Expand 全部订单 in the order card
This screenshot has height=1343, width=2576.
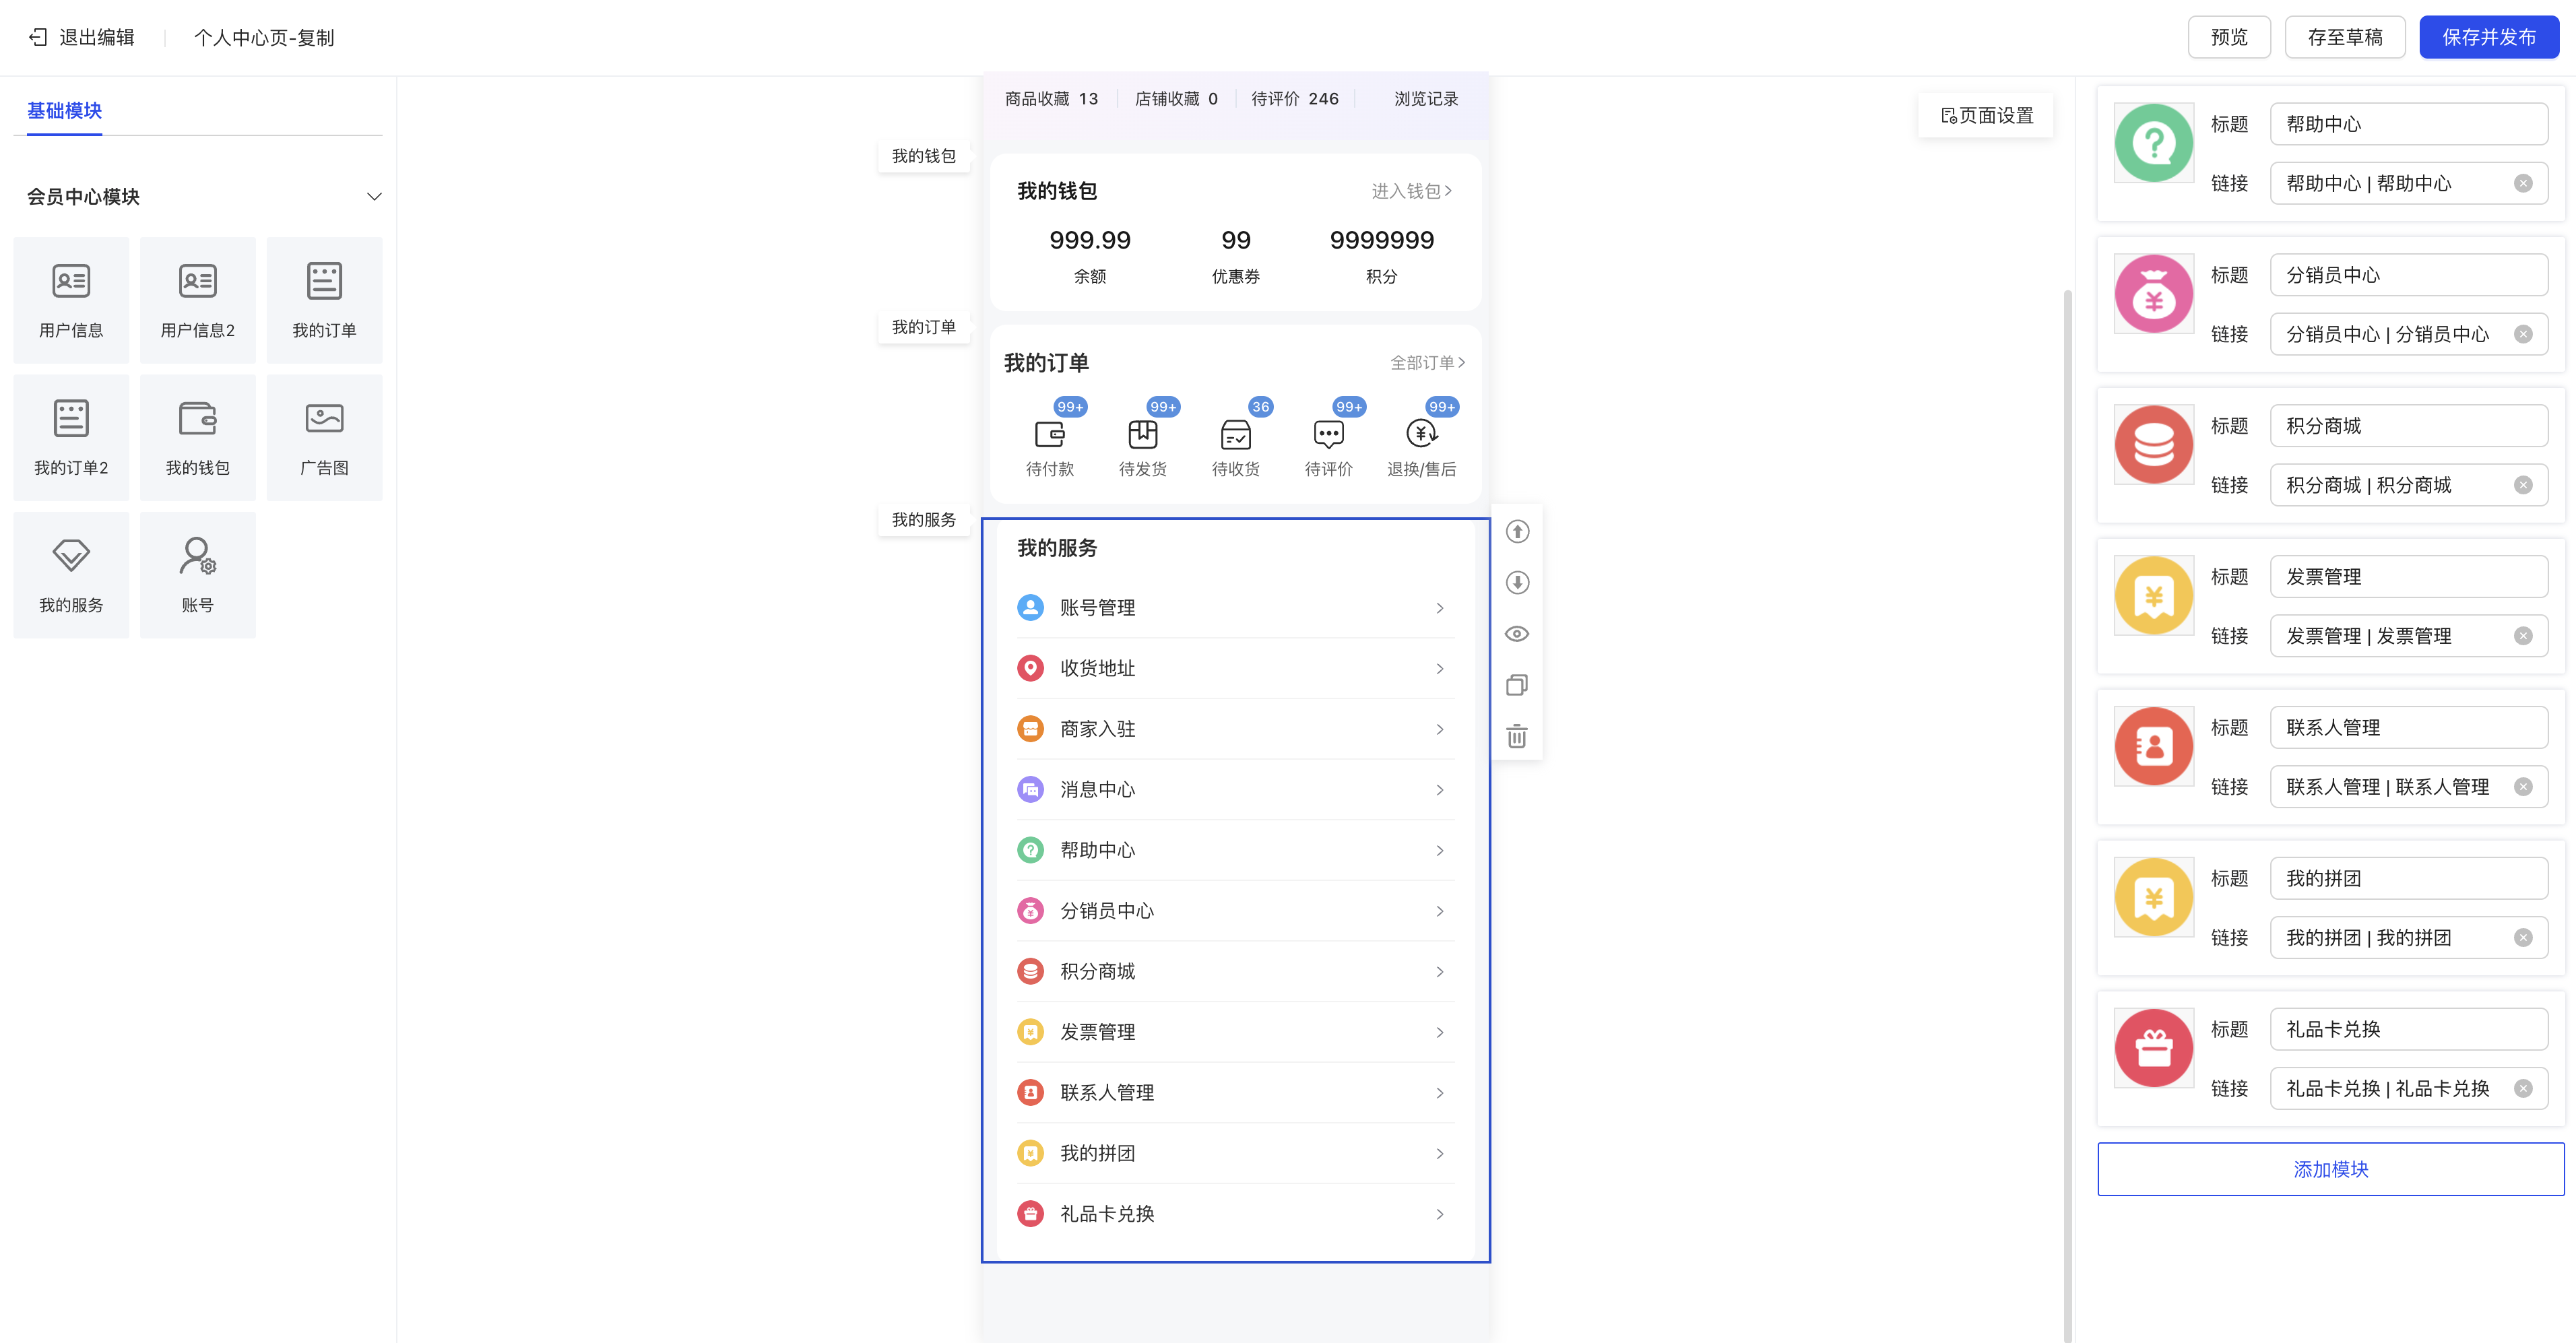pyautogui.click(x=1427, y=363)
